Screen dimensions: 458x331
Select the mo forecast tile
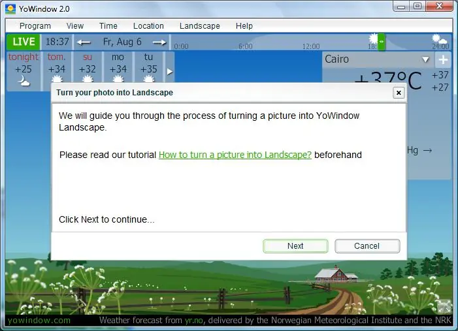(x=118, y=68)
